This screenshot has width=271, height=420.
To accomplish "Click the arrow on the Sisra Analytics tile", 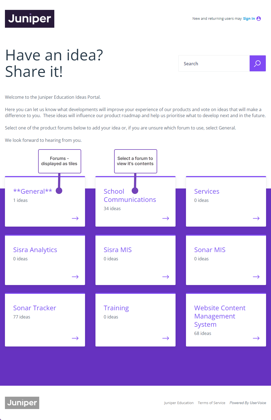I will (x=75, y=277).
